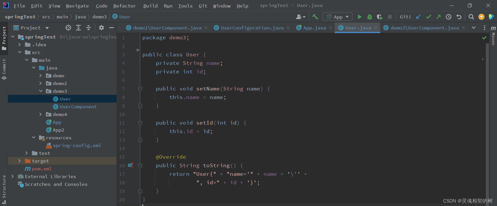Collapse all in Project panel
497x206 pixels.
click(x=89, y=28)
